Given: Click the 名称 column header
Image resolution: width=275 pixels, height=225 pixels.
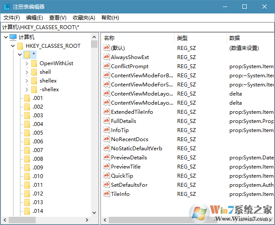Looking at the screenshot, I should [138, 38].
